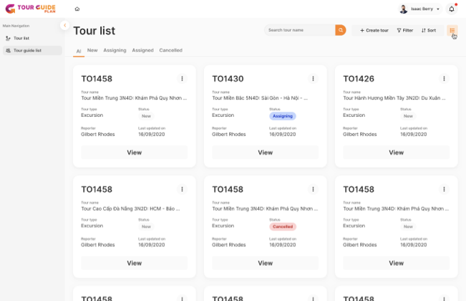Viewport: 466px width, 301px height.
Task: Switch to the Assigning tab
Action: 115,50
